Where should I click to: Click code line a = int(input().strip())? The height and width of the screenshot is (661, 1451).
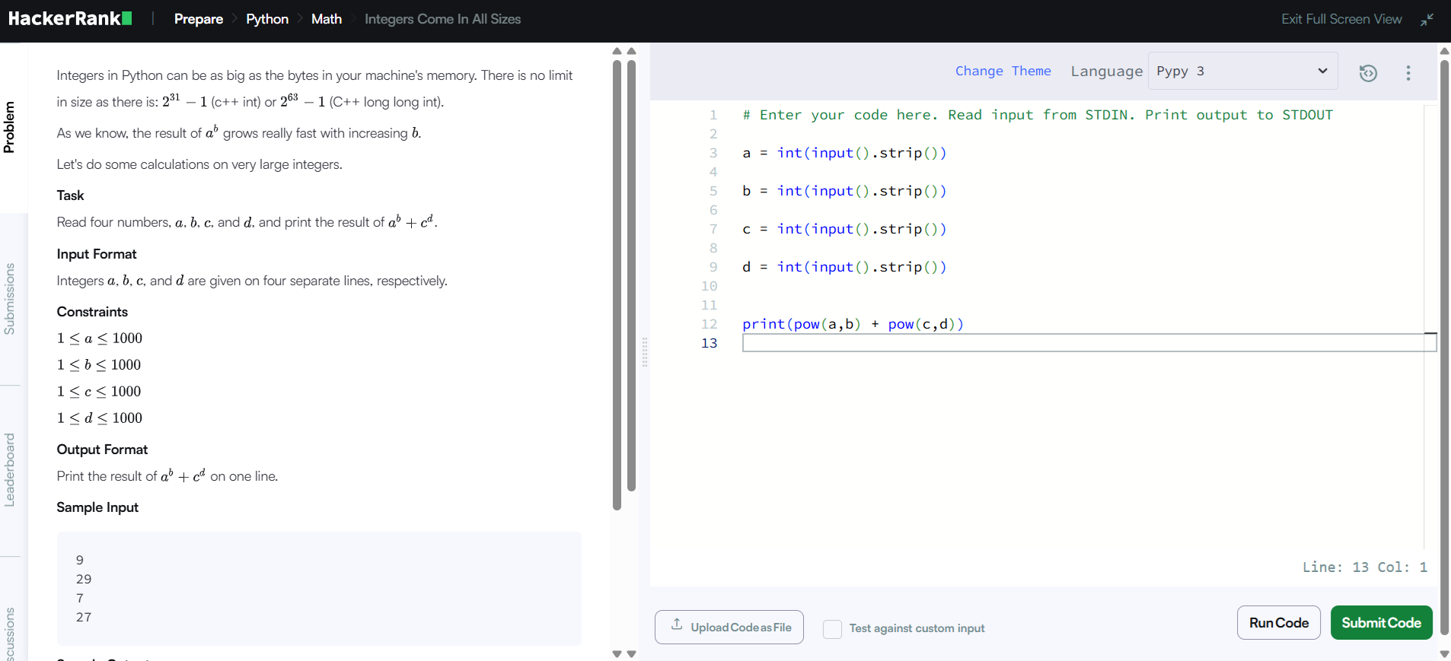(844, 153)
